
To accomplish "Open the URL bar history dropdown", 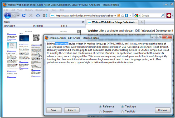I will (x=130, y=16).
